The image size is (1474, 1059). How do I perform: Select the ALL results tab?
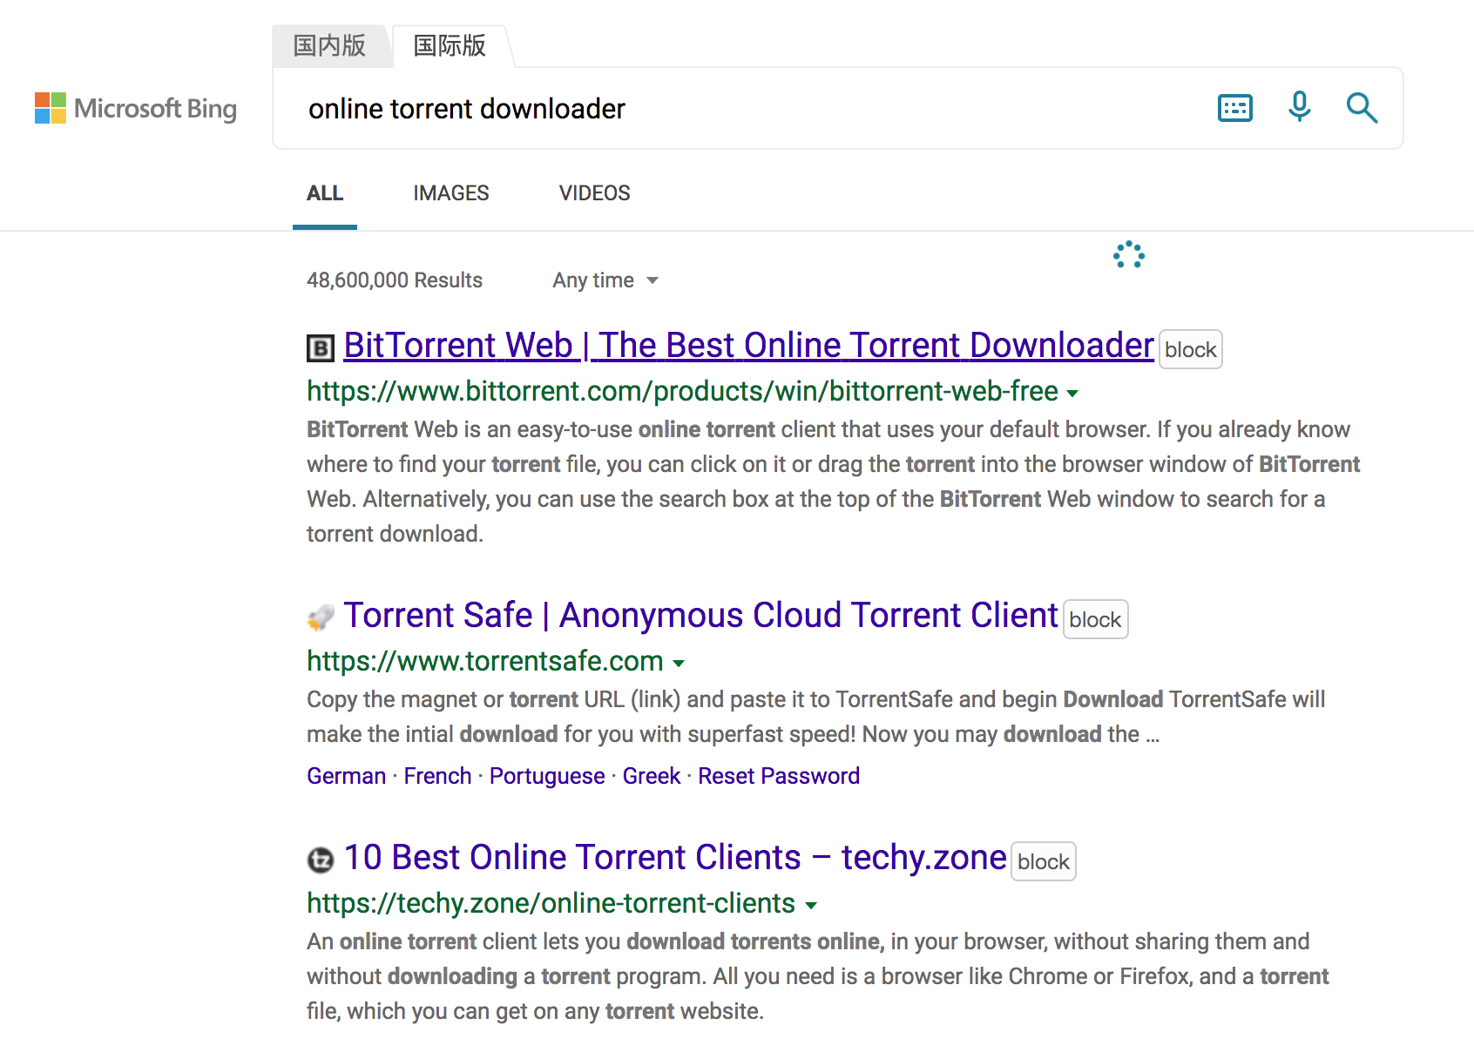tap(325, 193)
